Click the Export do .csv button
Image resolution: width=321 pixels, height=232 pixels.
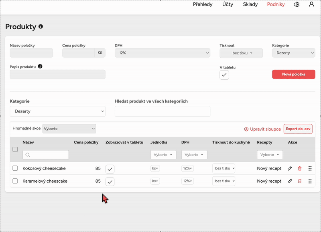[x=298, y=129]
